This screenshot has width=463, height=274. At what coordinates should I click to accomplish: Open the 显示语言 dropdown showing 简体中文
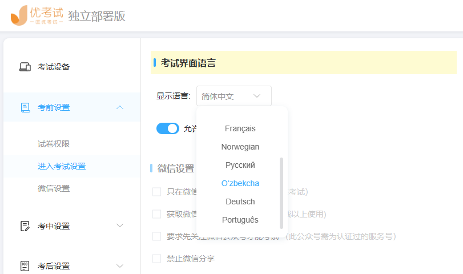234,96
